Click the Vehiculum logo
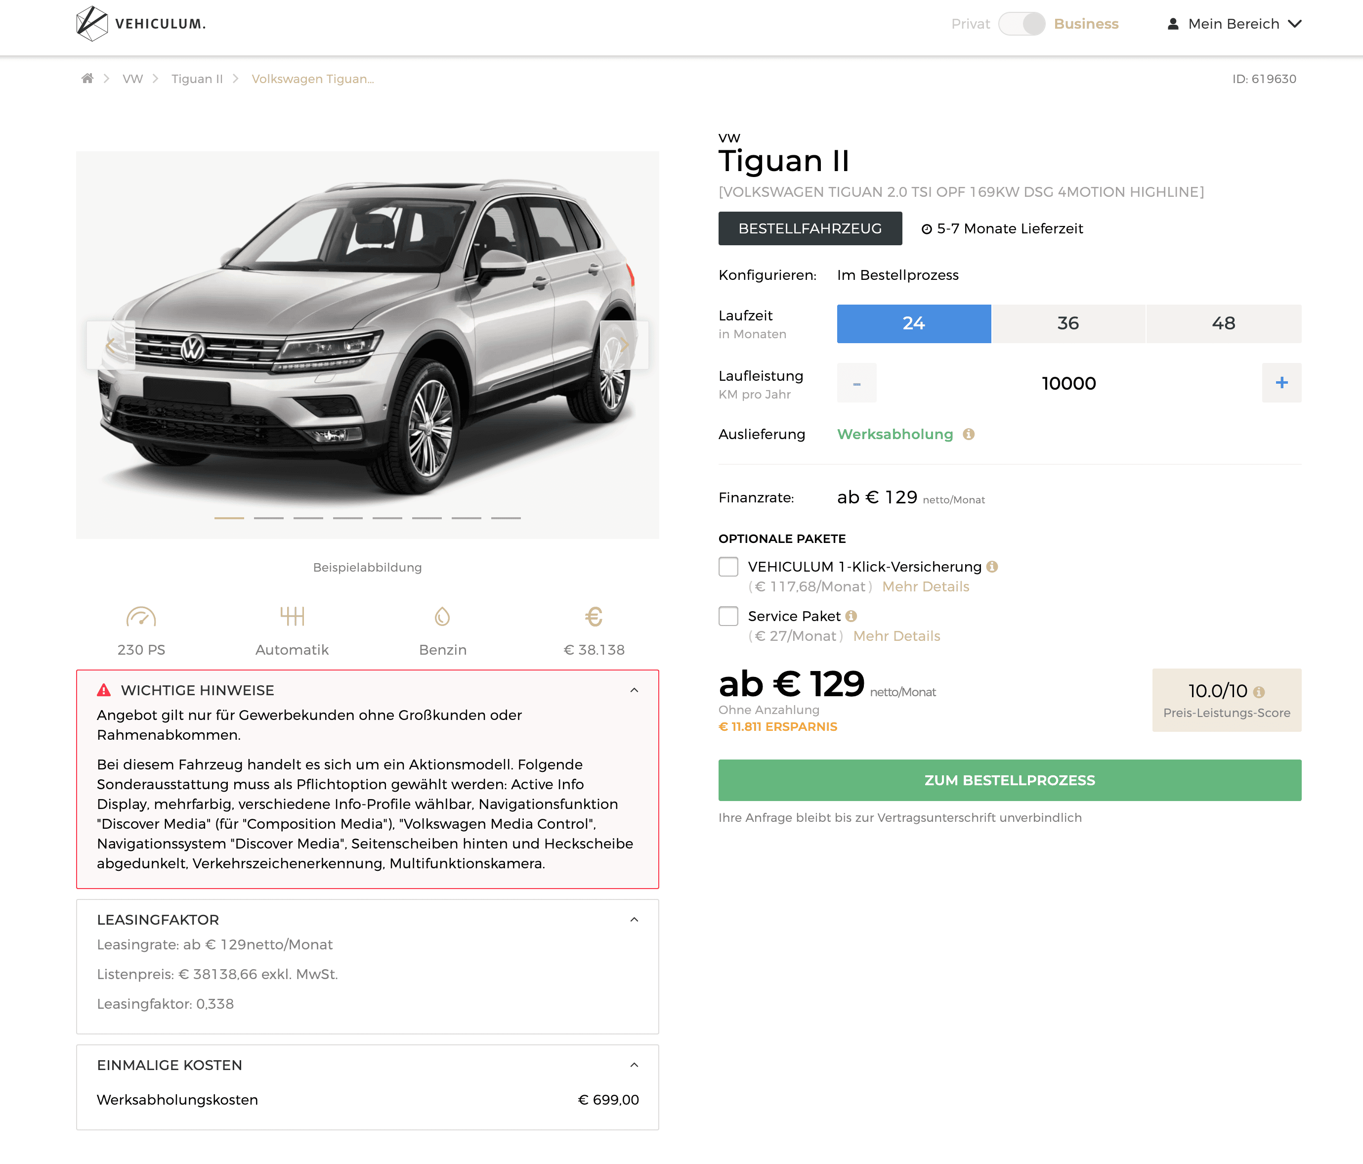Viewport: 1363px width, 1164px height. tap(141, 24)
